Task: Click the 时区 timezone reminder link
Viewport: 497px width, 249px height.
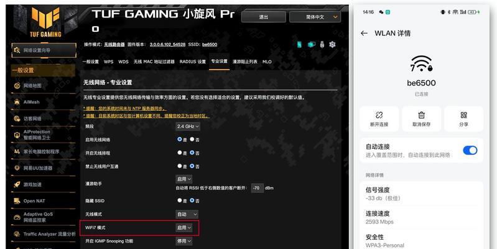Action: (146, 116)
